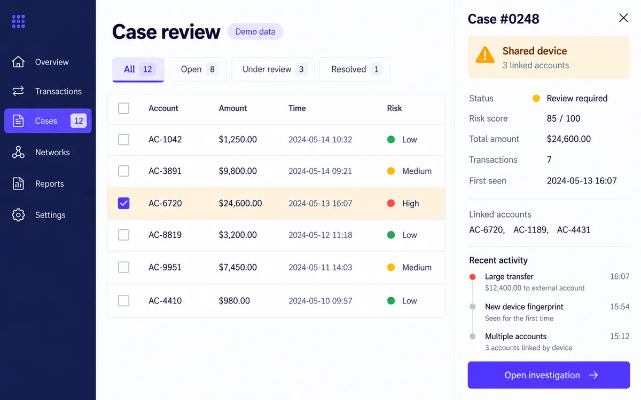Click the High risk label
641x400 pixels.
410,203
